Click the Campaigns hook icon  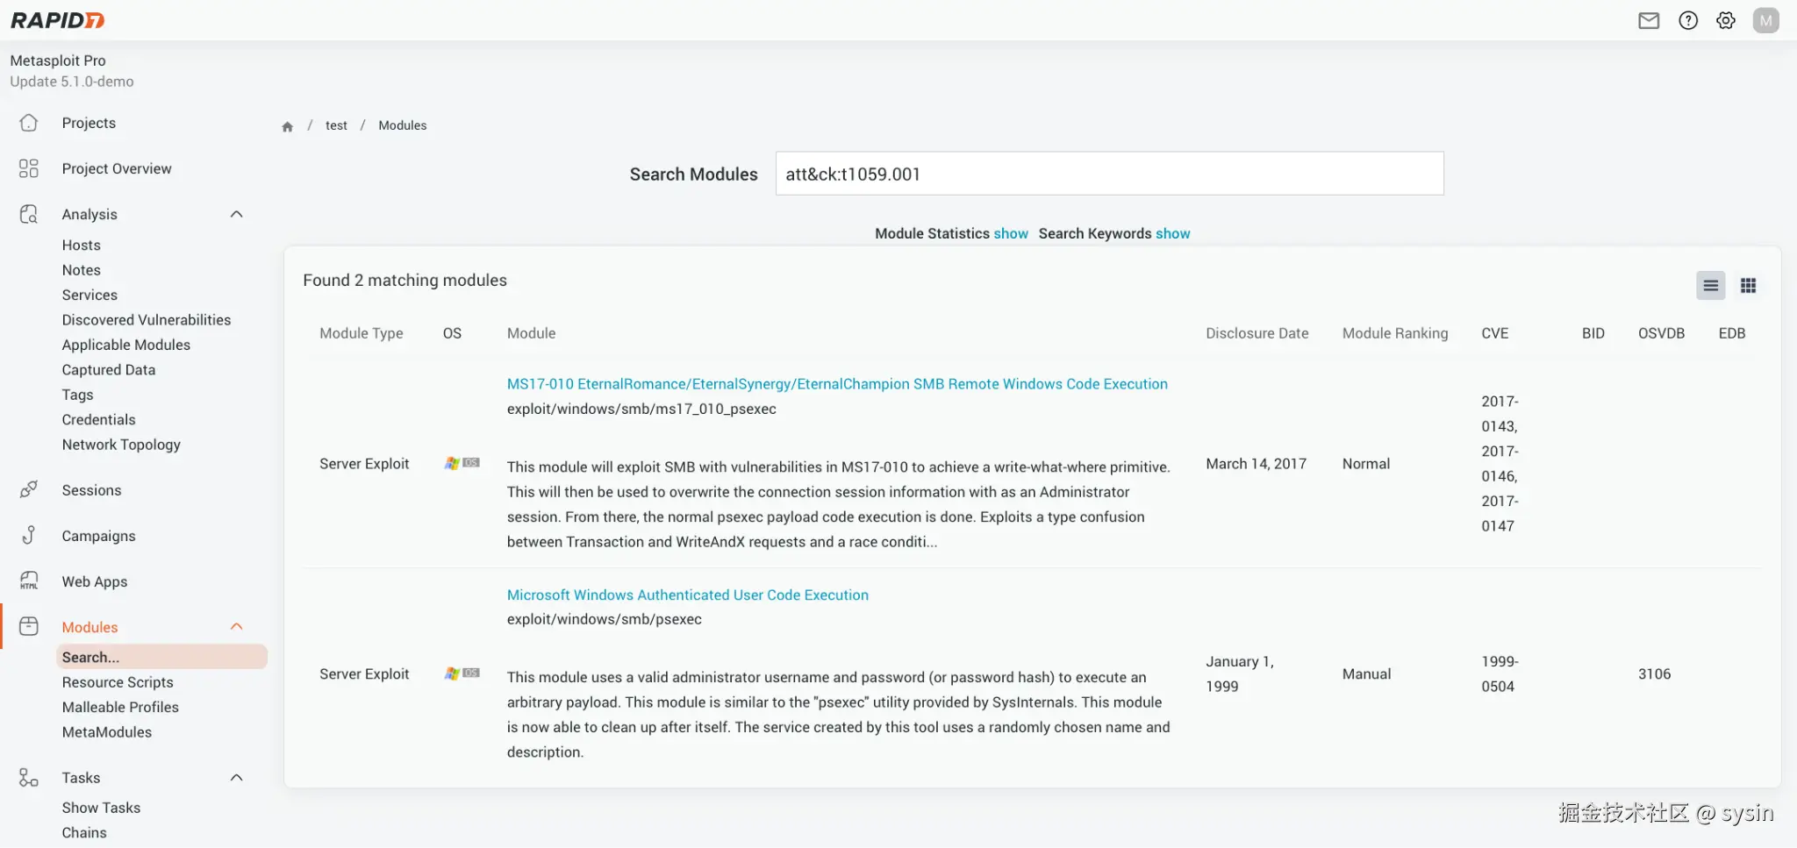tap(29, 535)
